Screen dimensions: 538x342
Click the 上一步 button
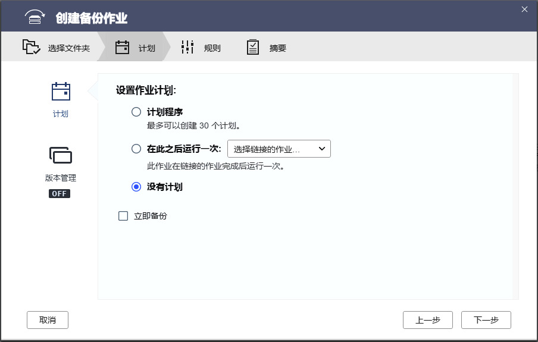(x=428, y=320)
